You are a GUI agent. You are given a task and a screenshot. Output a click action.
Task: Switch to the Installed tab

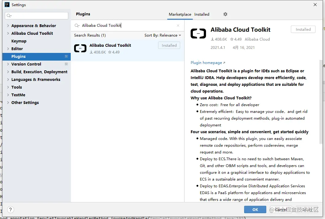click(x=202, y=14)
